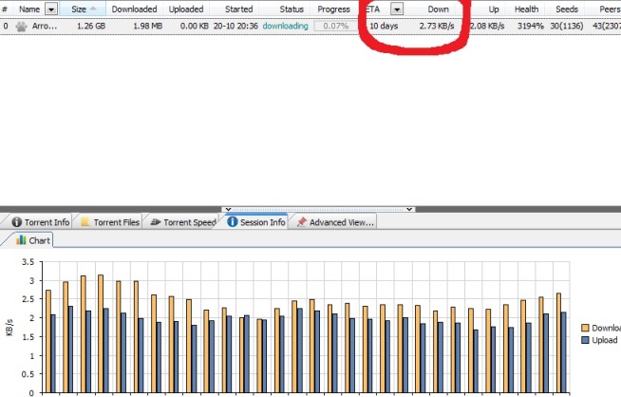Click the 3194% health value
Image resolution: width=621 pixels, height=397 pixels.
coord(531,27)
